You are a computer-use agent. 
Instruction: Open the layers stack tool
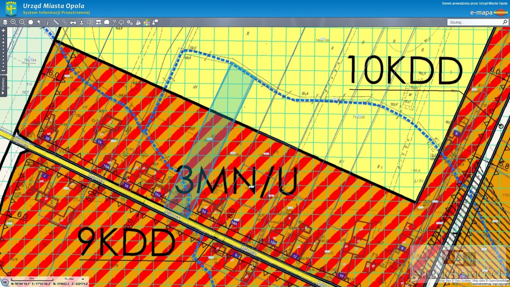(x=5, y=22)
